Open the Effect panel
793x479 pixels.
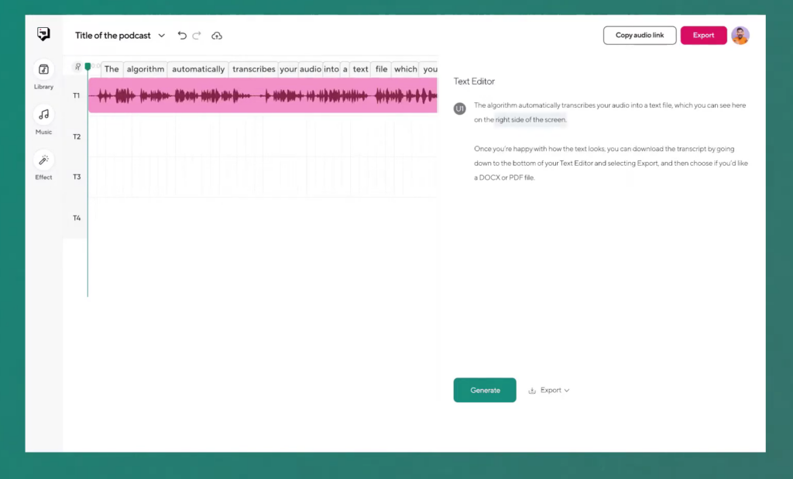click(43, 165)
